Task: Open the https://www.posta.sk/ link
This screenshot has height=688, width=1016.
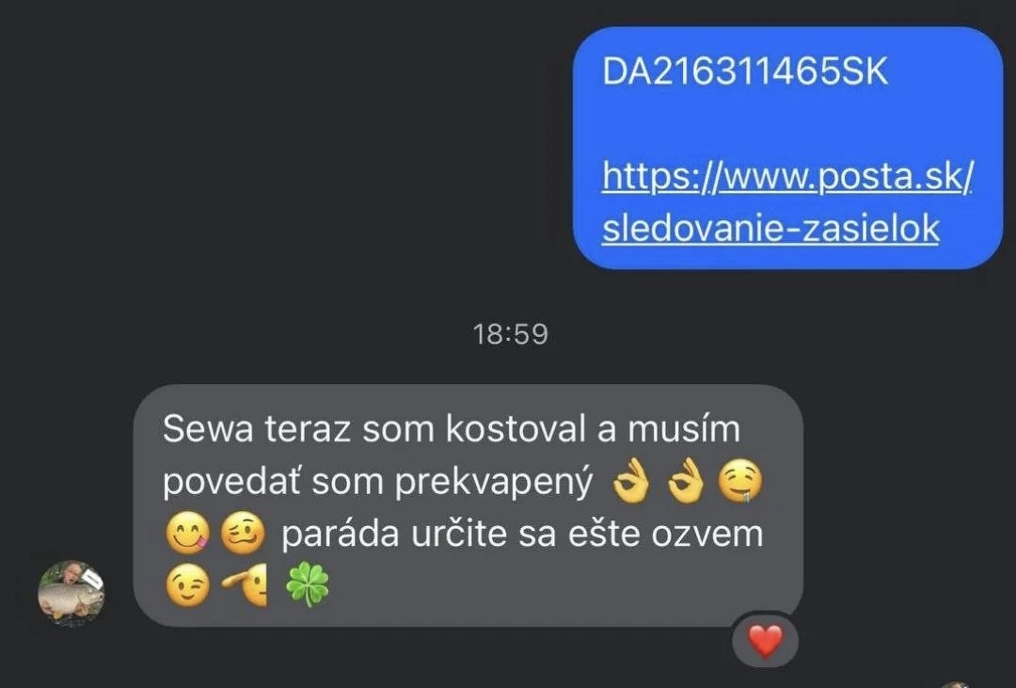Action: [x=787, y=176]
